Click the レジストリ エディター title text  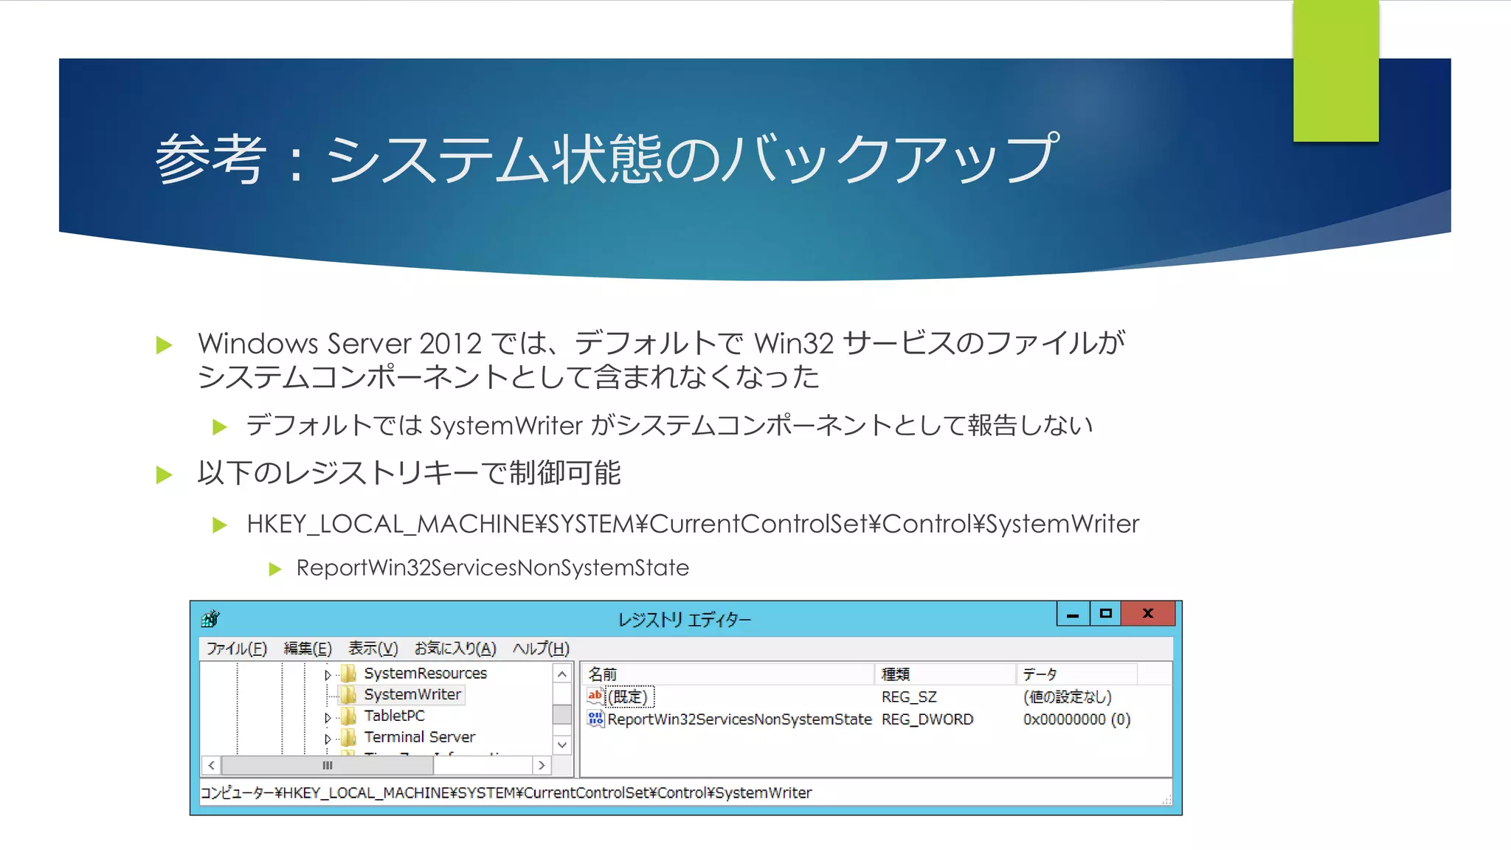click(684, 620)
